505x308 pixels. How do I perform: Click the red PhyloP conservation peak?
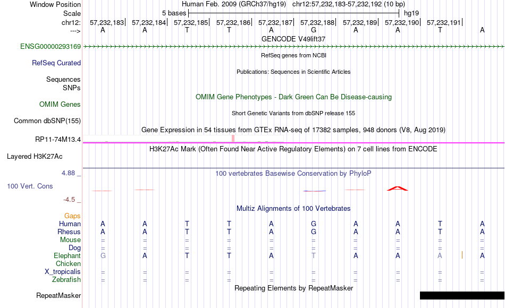(x=398, y=189)
